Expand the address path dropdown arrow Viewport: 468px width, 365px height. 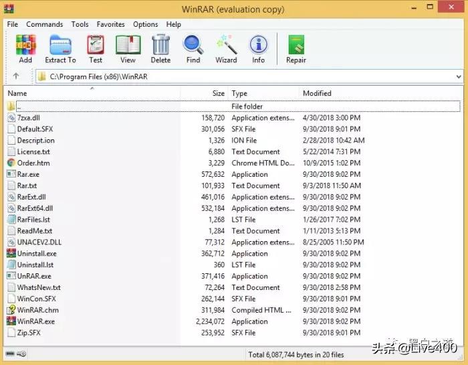458,77
